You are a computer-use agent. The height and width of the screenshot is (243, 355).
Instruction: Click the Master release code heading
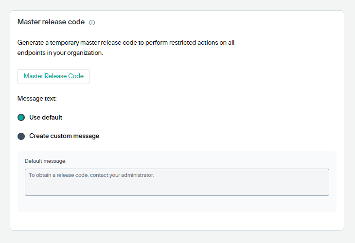pyautogui.click(x=51, y=22)
